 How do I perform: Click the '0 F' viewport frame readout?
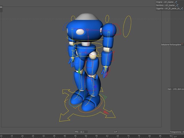116,132
